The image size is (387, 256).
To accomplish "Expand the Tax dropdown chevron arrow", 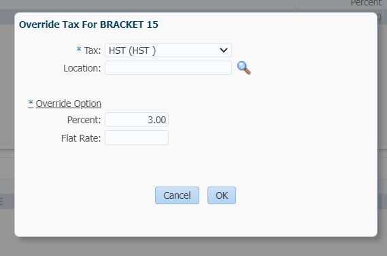I will (224, 50).
